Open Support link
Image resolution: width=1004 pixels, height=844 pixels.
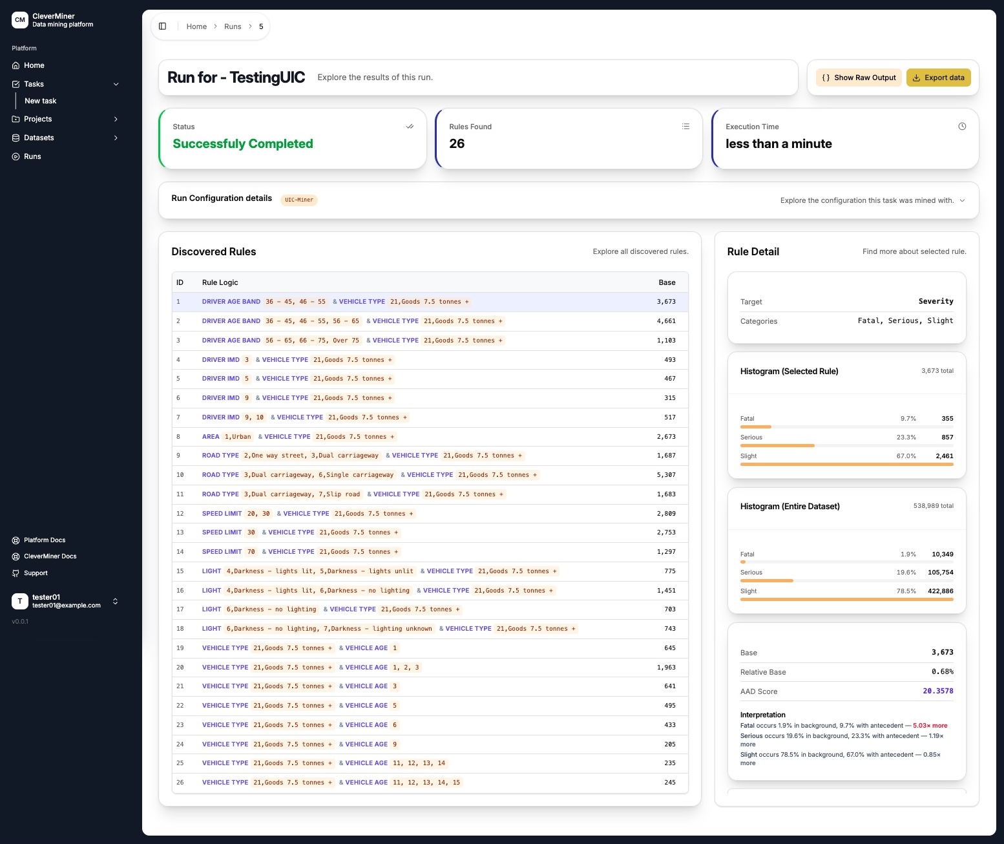36,573
